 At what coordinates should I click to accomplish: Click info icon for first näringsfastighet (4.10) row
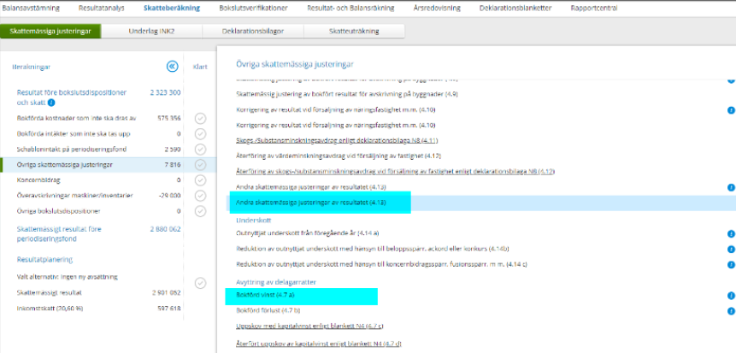coord(731,110)
